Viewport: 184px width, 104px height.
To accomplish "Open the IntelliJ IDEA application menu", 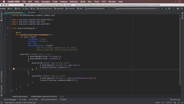I will tap(14, 2).
